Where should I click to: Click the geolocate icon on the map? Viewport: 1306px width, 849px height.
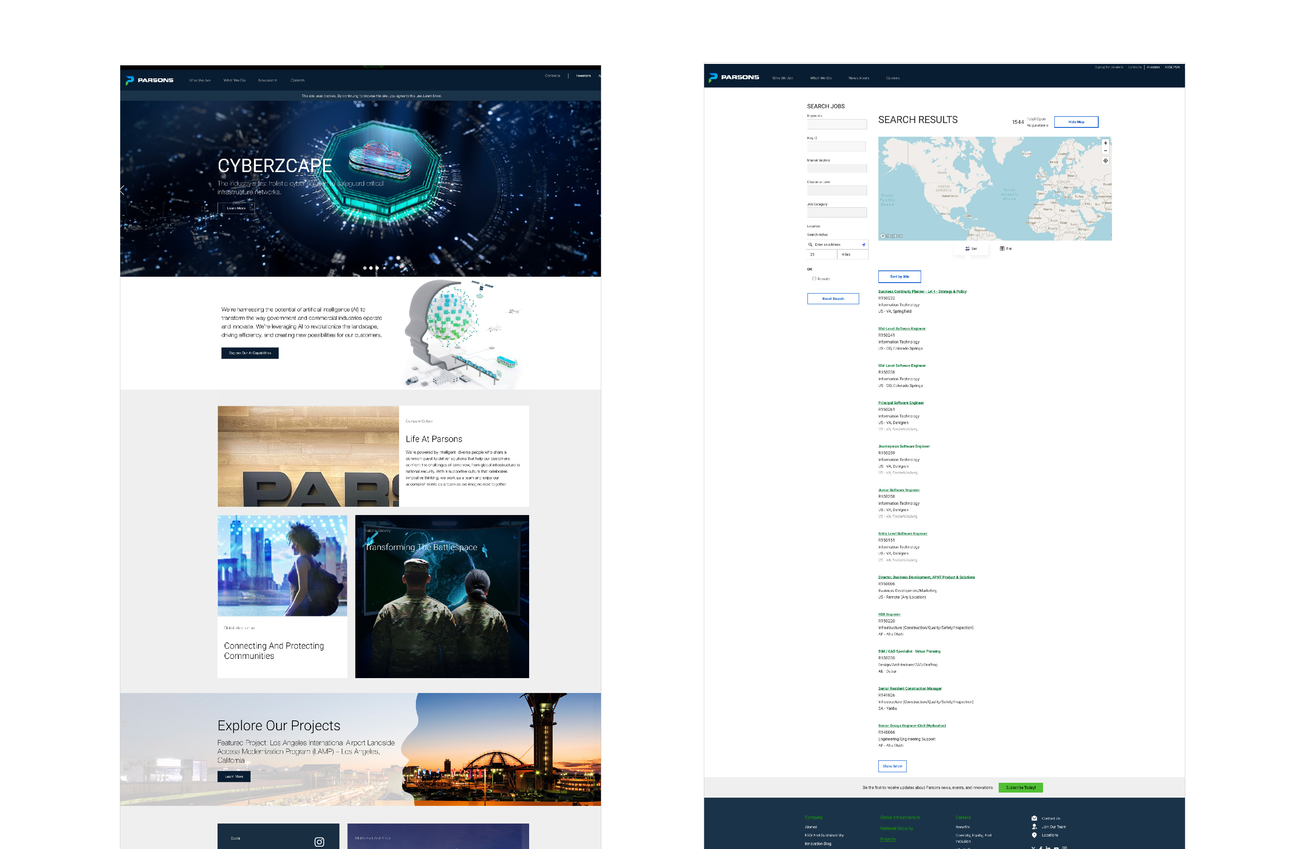pos(1105,161)
